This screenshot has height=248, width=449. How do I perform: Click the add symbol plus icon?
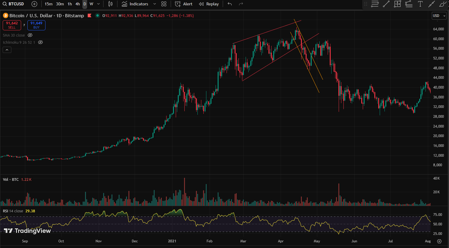coord(34,4)
